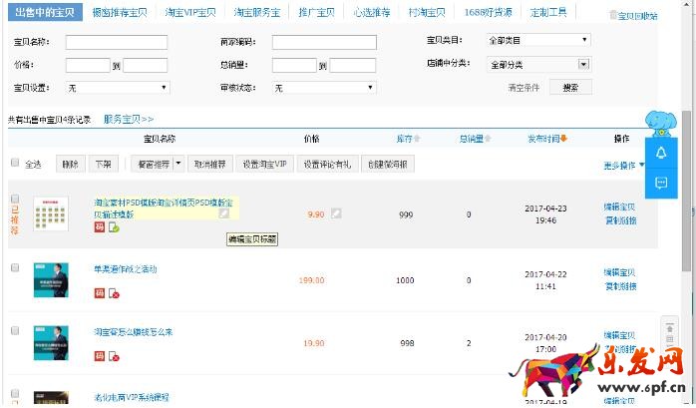Click 编辑宝贝 link for first item
The image size is (696, 408).
click(x=619, y=206)
